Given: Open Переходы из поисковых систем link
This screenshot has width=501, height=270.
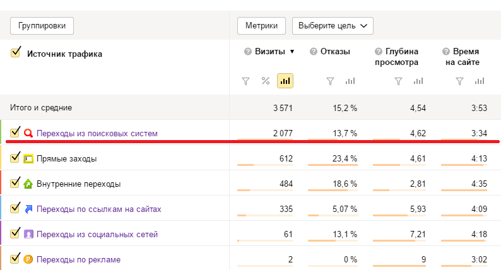Looking at the screenshot, I should [x=97, y=134].
